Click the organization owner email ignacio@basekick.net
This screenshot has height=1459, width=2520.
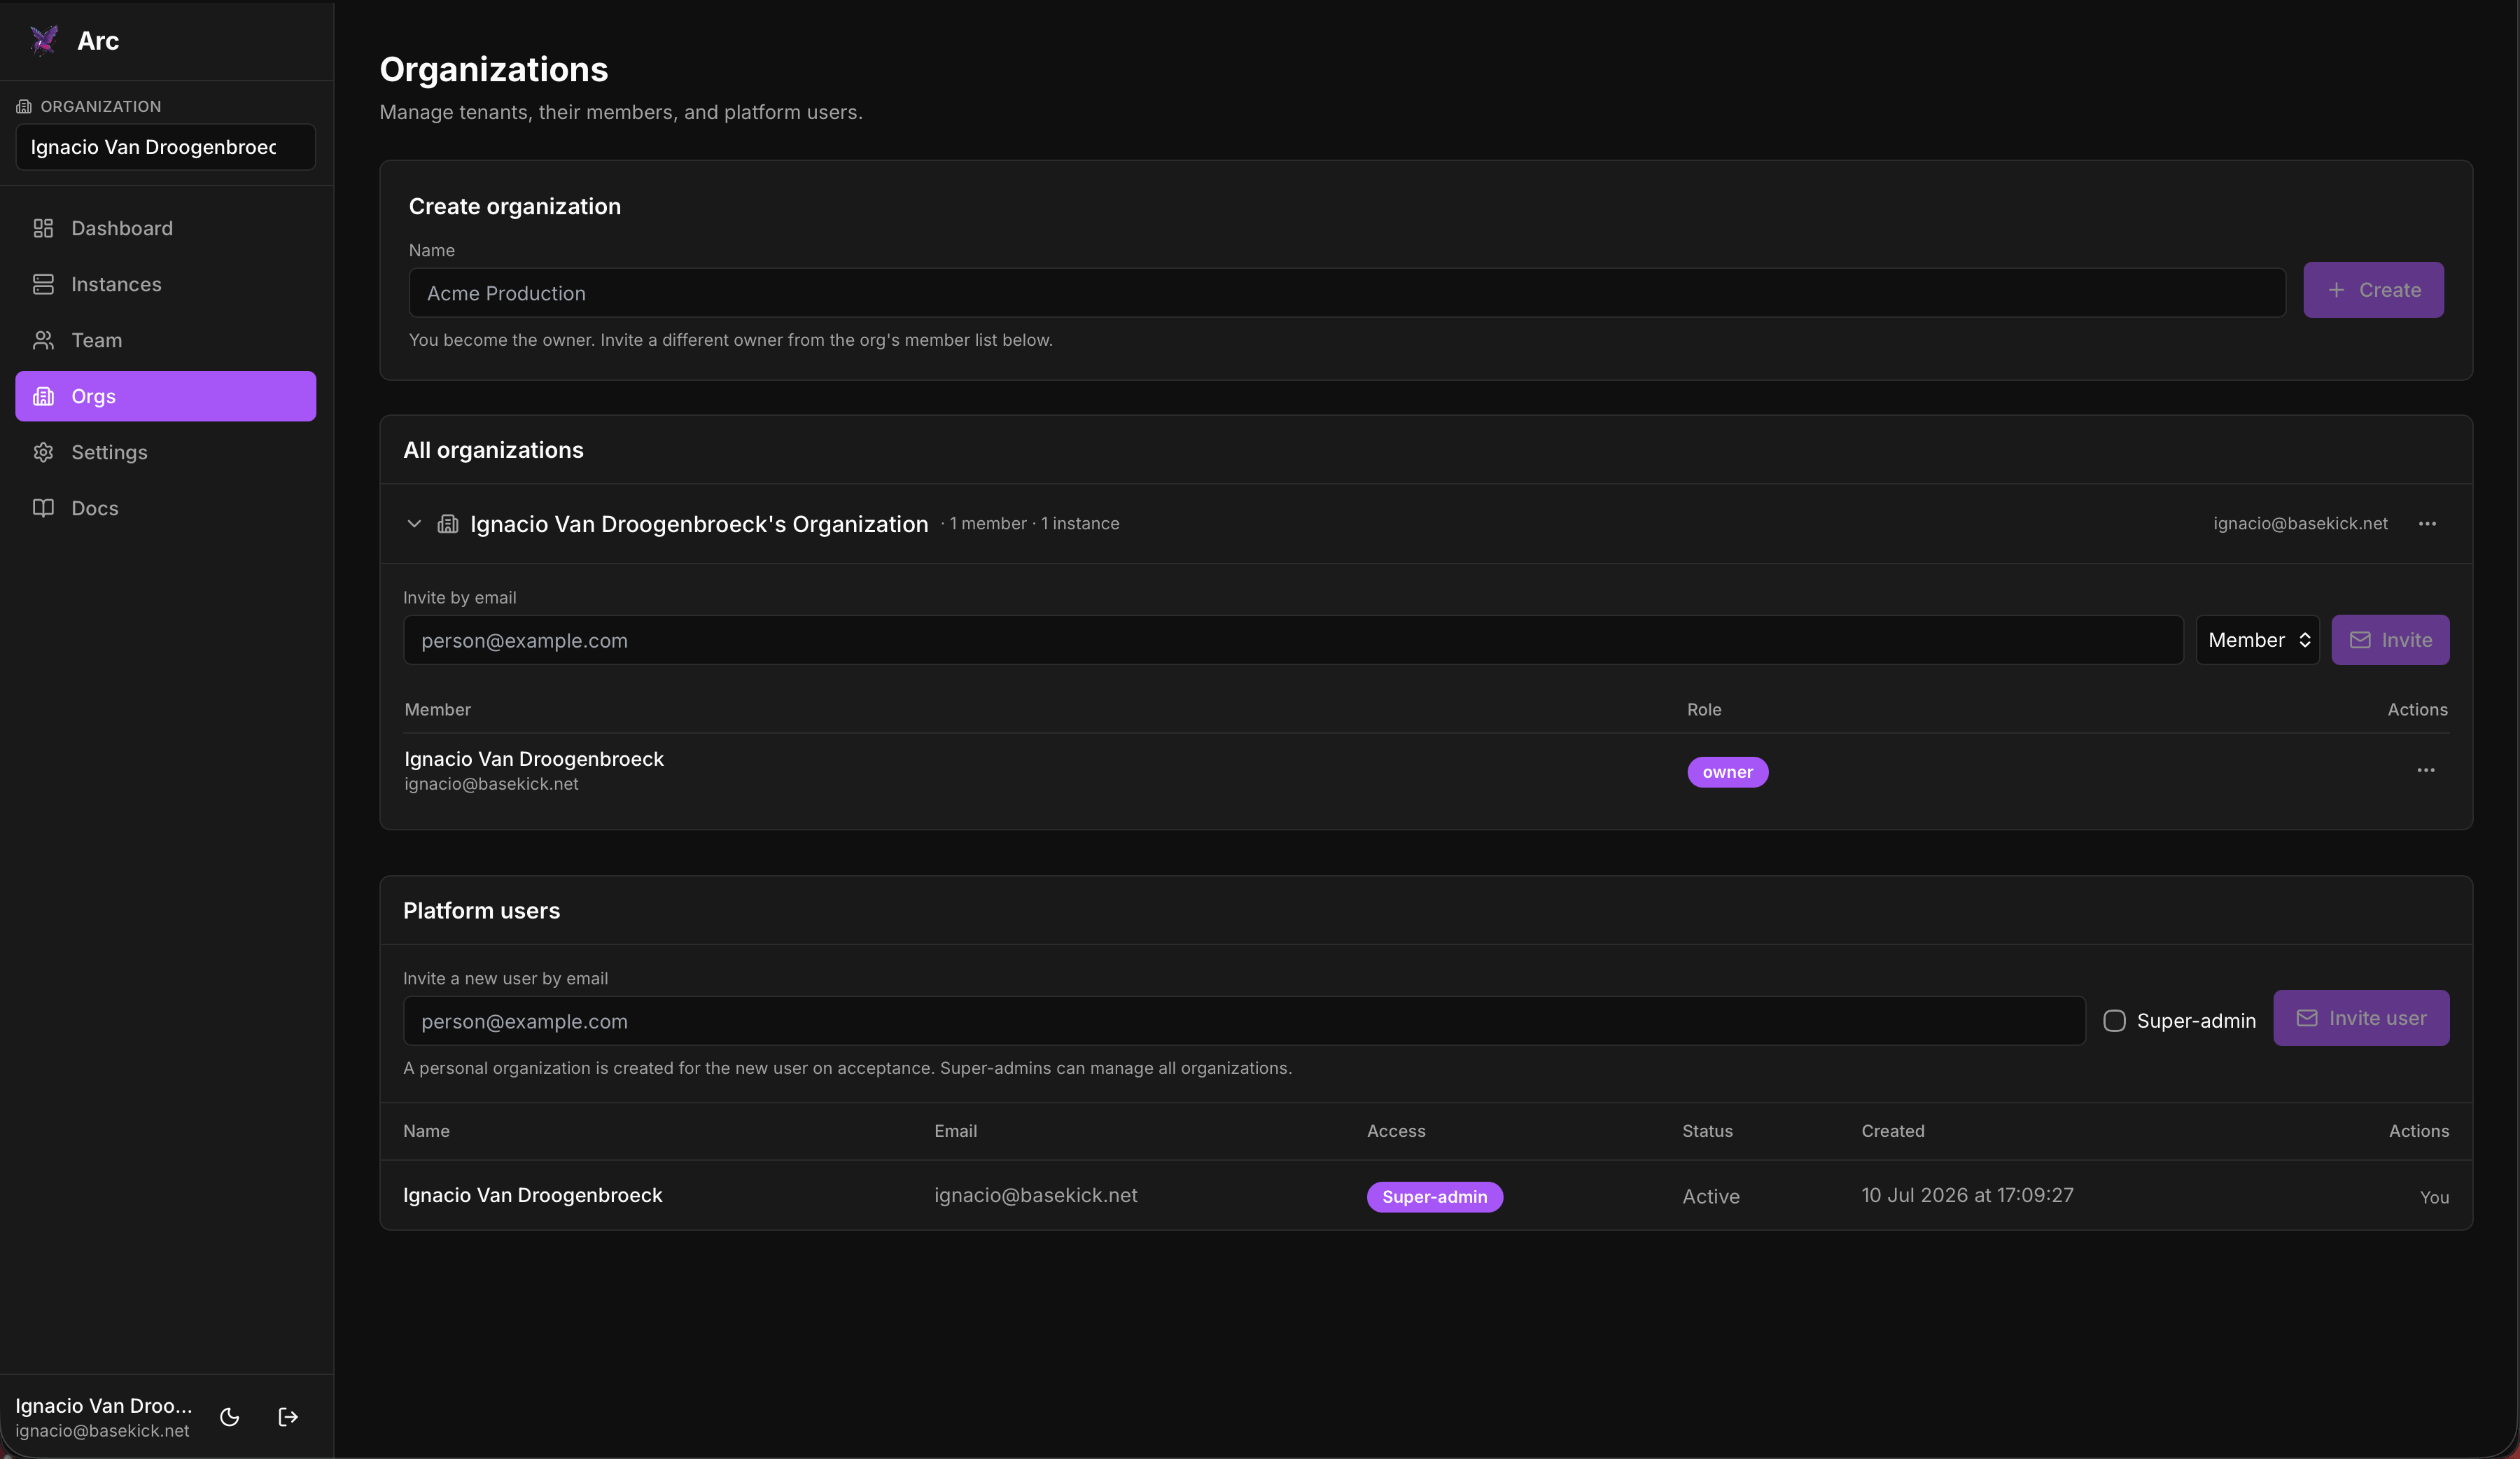(2300, 524)
